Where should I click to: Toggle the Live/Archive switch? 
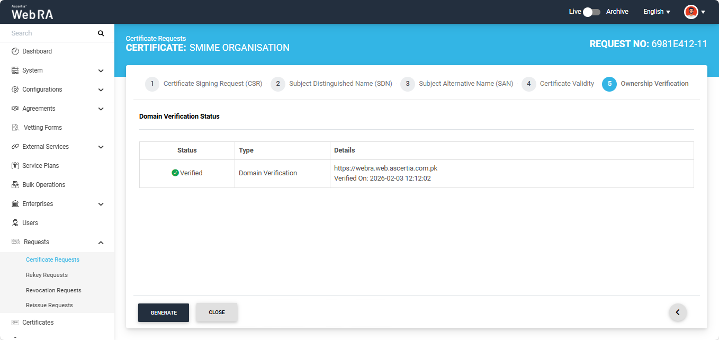[x=591, y=12]
